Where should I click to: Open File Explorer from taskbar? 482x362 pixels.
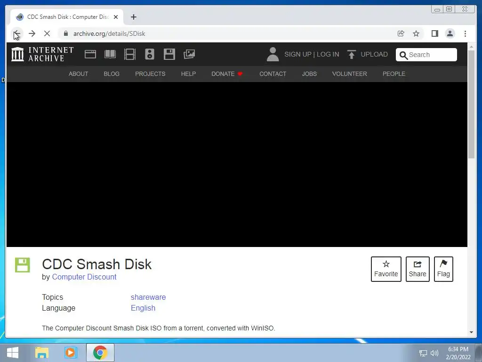point(42,353)
